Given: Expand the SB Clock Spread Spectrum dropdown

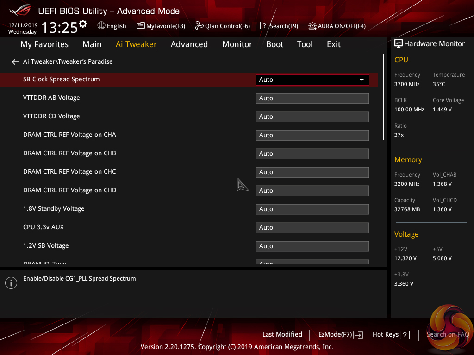Looking at the screenshot, I should 312,80.
